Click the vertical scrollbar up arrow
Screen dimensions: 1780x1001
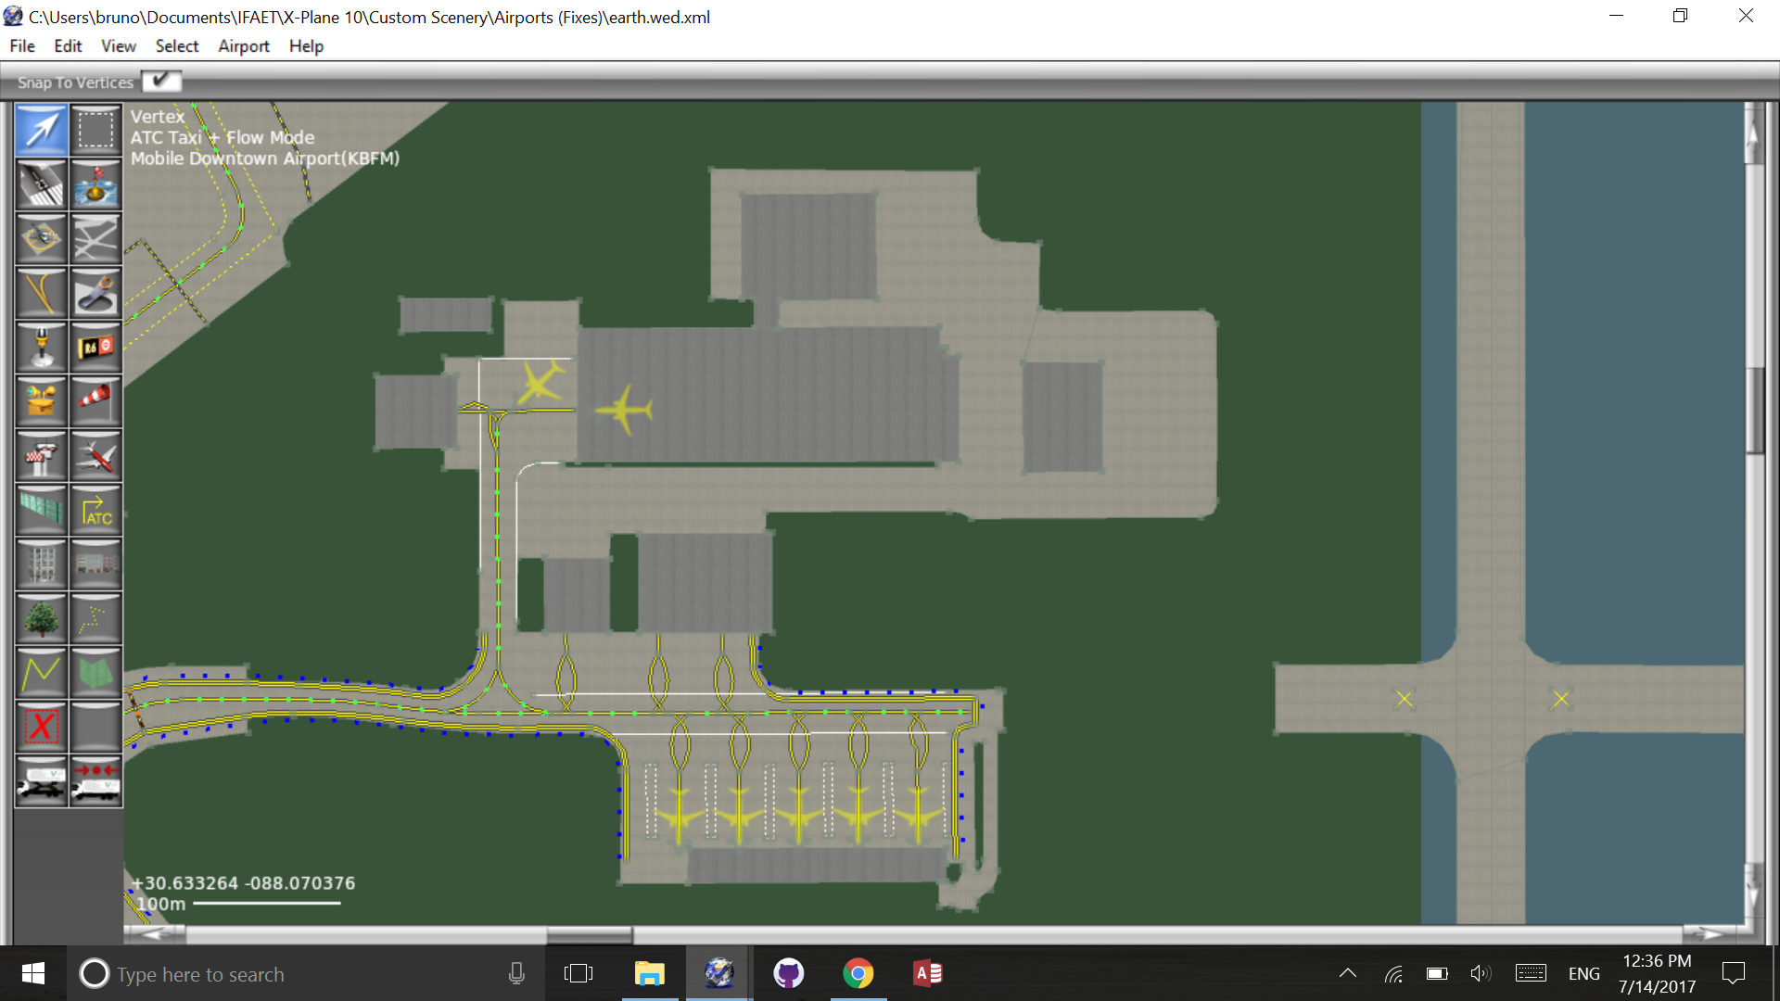pyautogui.click(x=1752, y=134)
